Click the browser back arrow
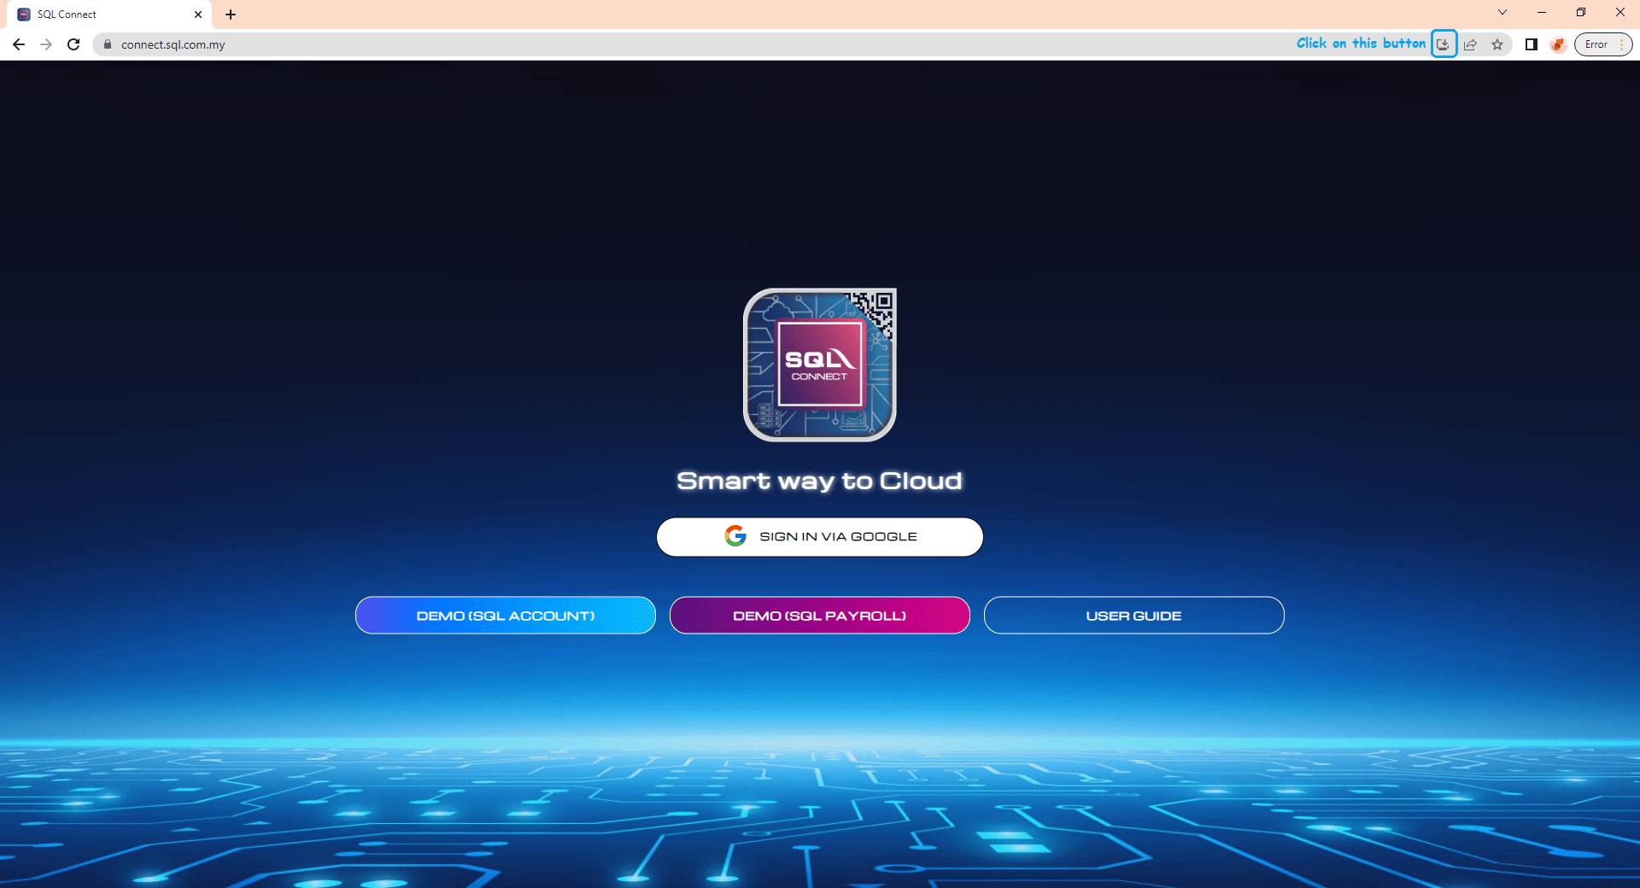1640x888 pixels. pyautogui.click(x=19, y=44)
